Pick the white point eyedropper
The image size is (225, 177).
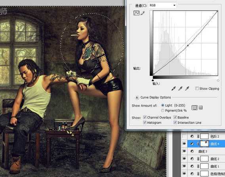[187, 88]
